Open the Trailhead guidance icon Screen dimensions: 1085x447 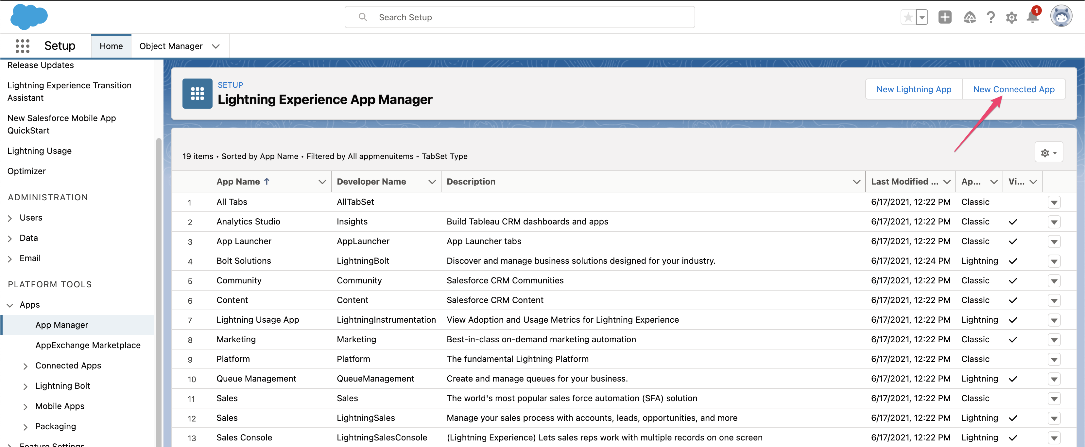click(x=970, y=17)
